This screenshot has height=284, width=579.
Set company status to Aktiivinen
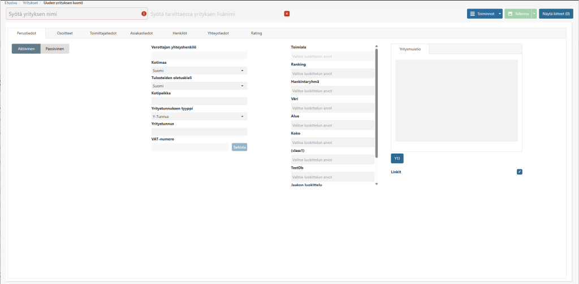(26, 49)
